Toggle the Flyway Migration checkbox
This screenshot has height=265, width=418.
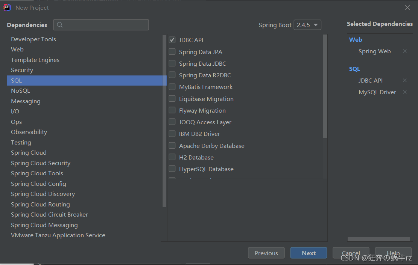pyautogui.click(x=172, y=110)
